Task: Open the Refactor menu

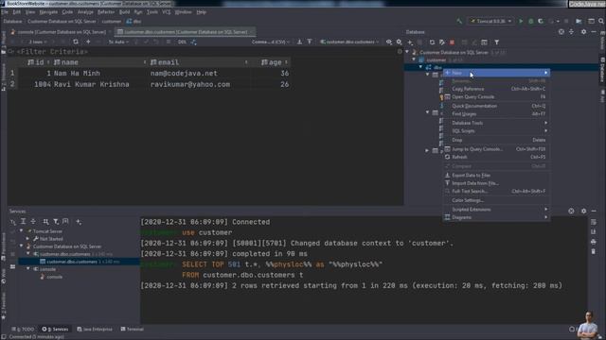Action: pos(106,12)
